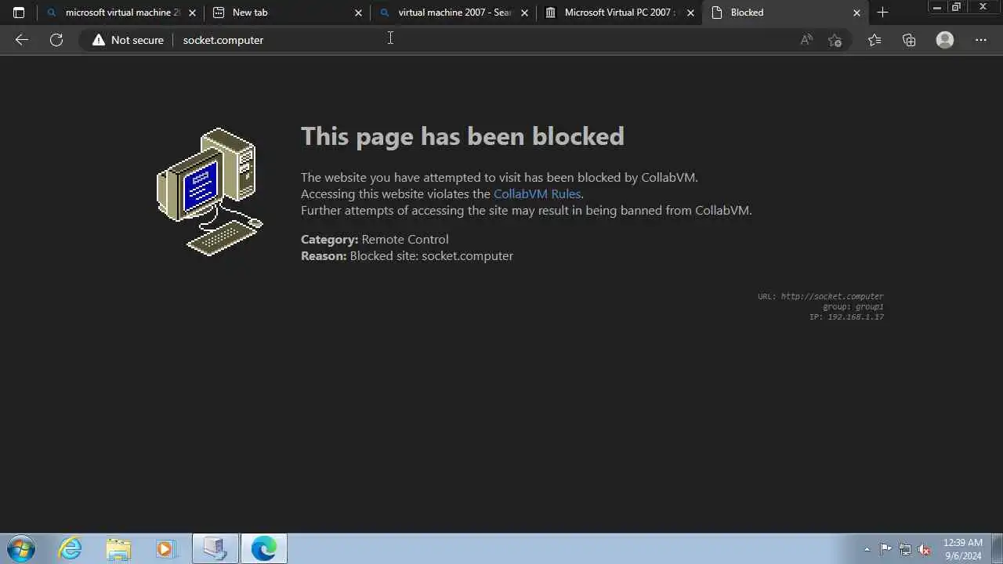Close the Blocked tab

pos(856,13)
